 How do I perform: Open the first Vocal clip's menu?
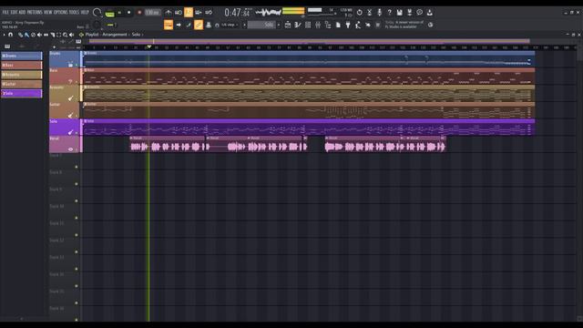(131, 138)
